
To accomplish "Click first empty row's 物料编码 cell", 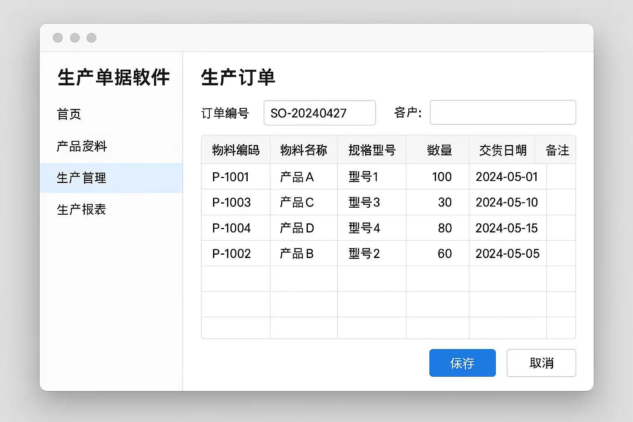I will [236, 279].
